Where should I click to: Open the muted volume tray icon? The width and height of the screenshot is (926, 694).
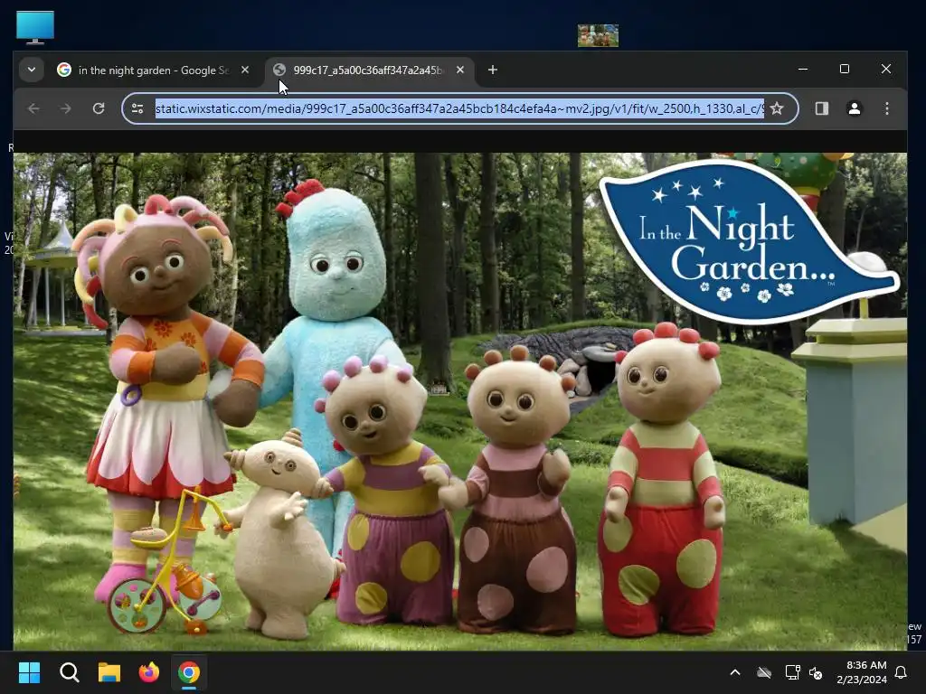817,672
